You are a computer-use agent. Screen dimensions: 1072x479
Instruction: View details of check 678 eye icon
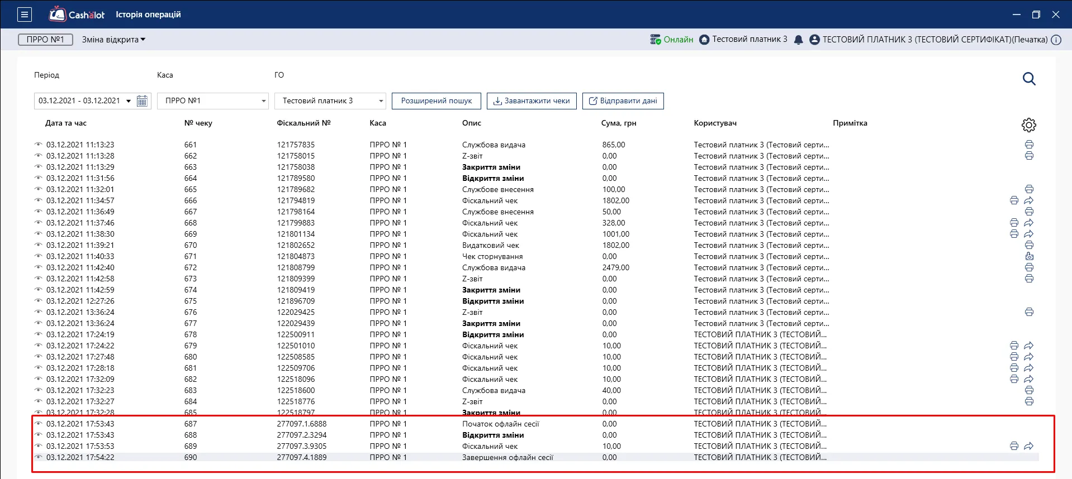(39, 334)
